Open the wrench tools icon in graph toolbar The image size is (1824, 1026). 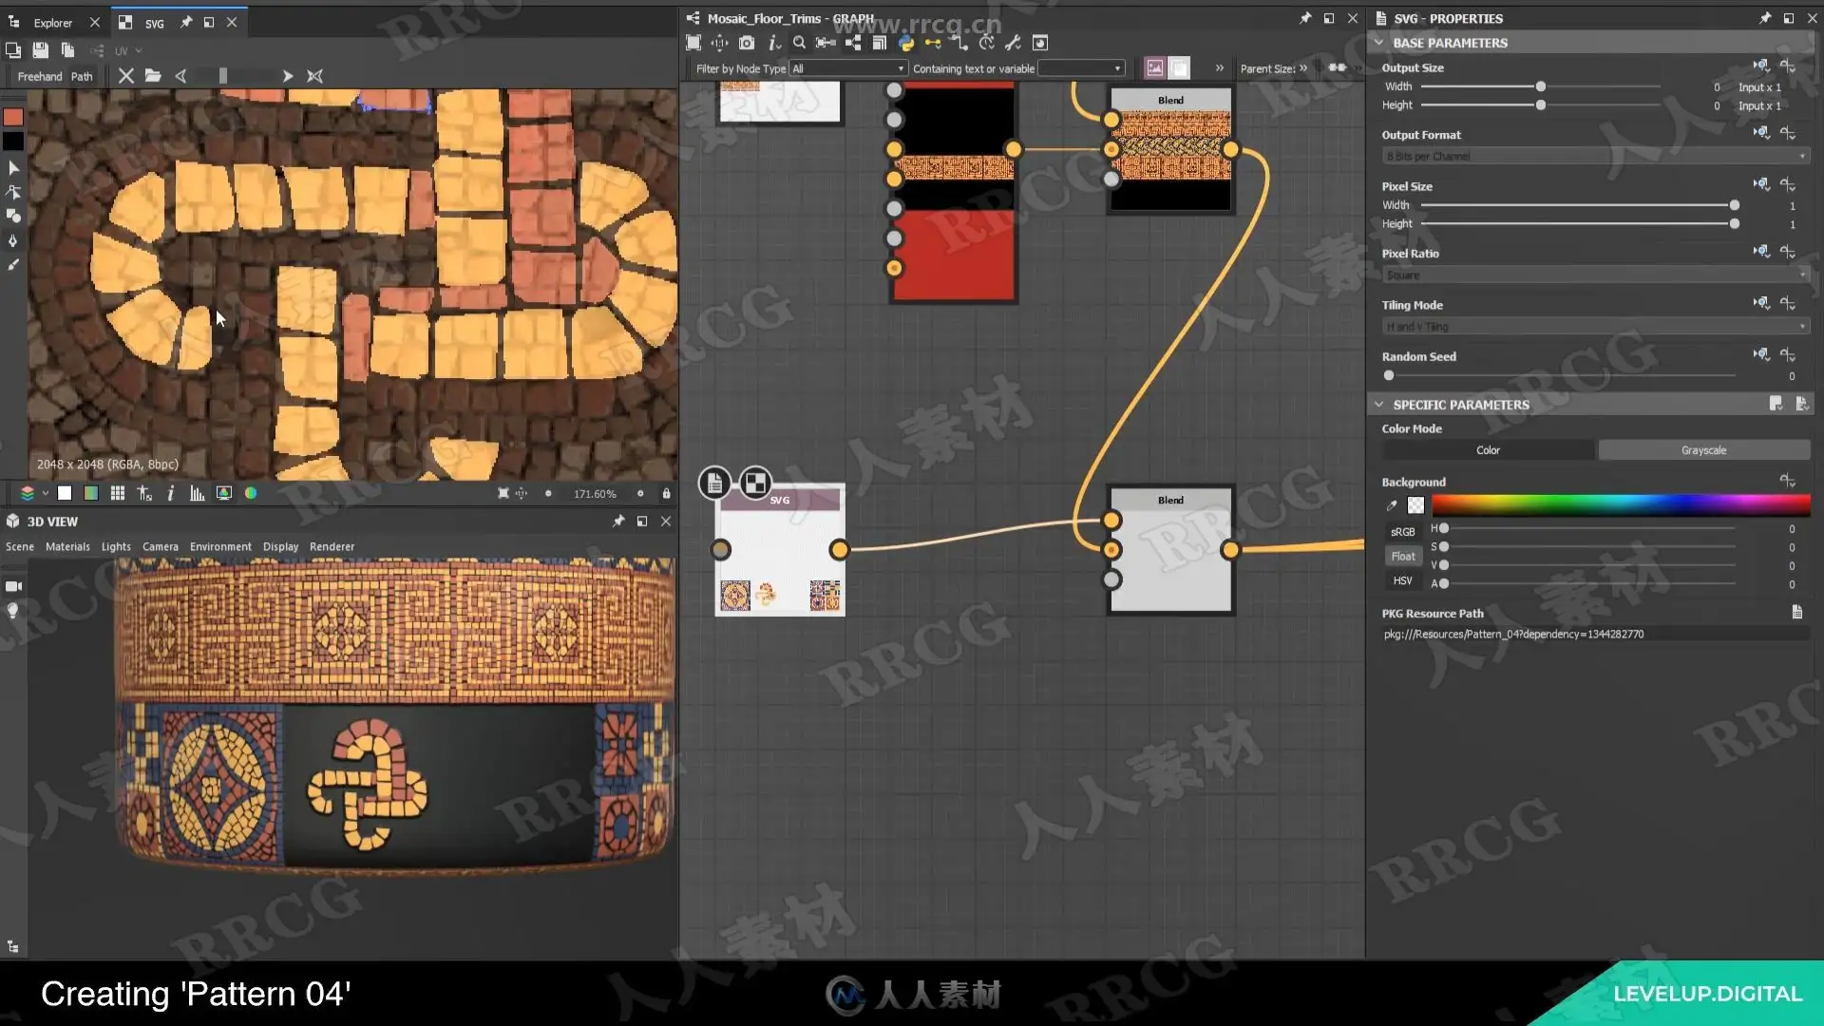pyautogui.click(x=1013, y=43)
